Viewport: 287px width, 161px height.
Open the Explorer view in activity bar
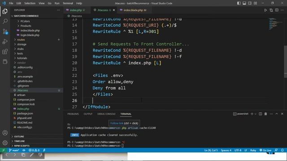5,11
